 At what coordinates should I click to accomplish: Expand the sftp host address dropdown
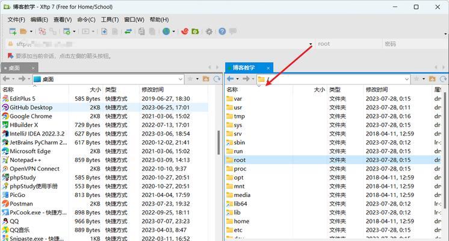[x=311, y=44]
